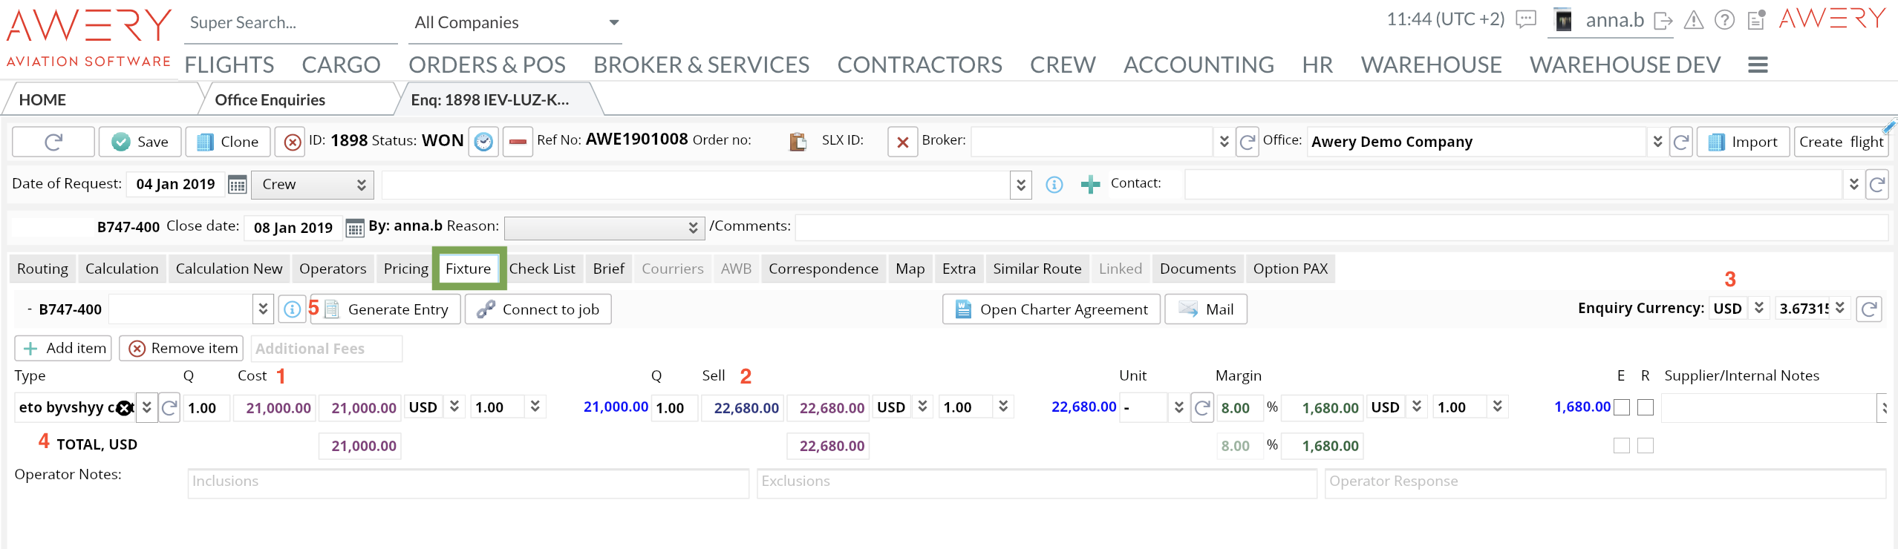
Task: Tick the E checkbox in the item row
Action: (1622, 407)
